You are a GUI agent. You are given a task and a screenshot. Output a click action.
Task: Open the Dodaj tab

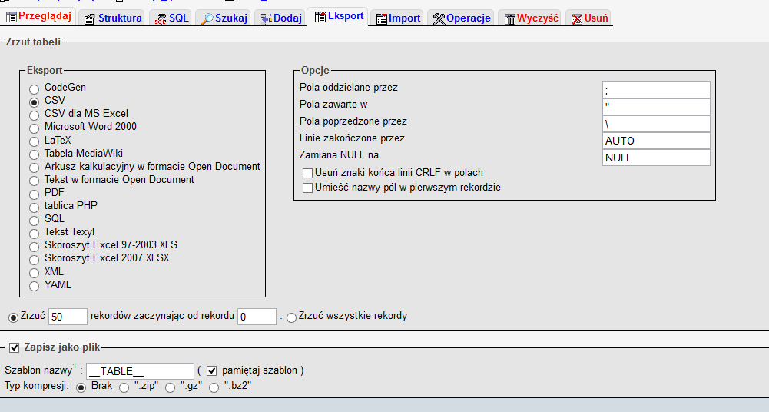pyautogui.click(x=287, y=18)
